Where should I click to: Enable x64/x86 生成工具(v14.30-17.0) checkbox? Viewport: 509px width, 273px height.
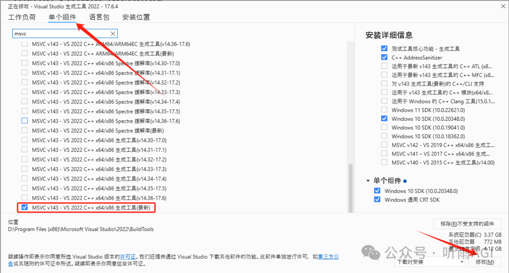pyautogui.click(x=25, y=140)
